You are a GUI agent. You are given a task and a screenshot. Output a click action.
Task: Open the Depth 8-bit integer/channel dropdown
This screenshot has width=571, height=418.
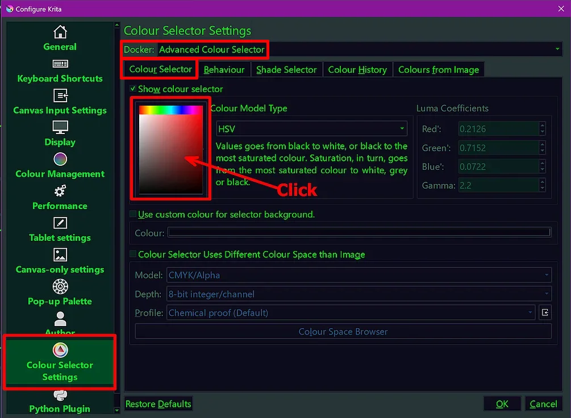[359, 294]
